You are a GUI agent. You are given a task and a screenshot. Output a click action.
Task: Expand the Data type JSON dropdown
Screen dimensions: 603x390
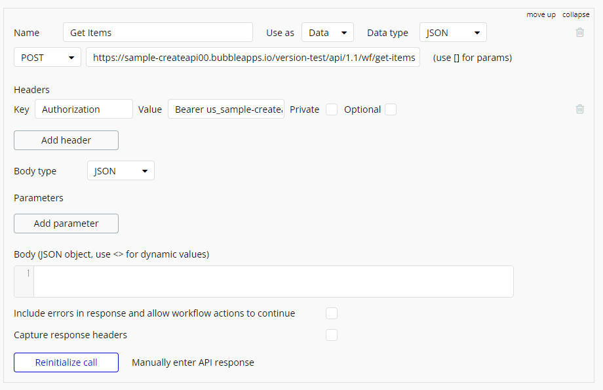tap(453, 32)
